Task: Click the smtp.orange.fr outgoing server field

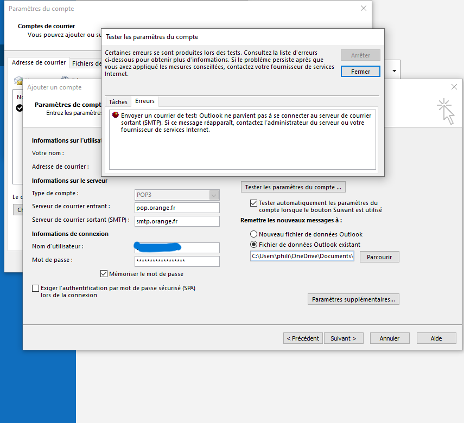Action: [x=177, y=221]
